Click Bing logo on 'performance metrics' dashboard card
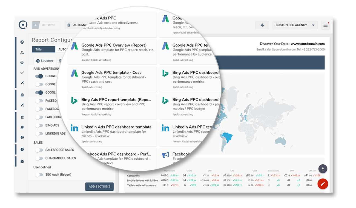Viewport: 356px width, 208px height. pos(165,73)
